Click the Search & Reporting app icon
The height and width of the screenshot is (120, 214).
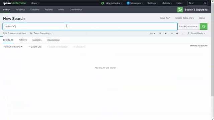[180, 10]
